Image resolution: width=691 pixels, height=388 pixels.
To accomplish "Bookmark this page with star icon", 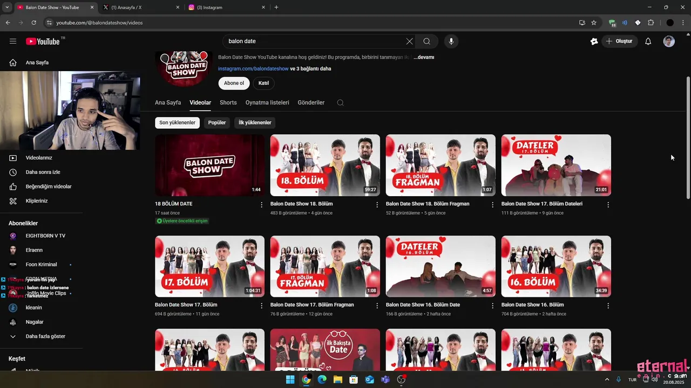I will [x=594, y=23].
